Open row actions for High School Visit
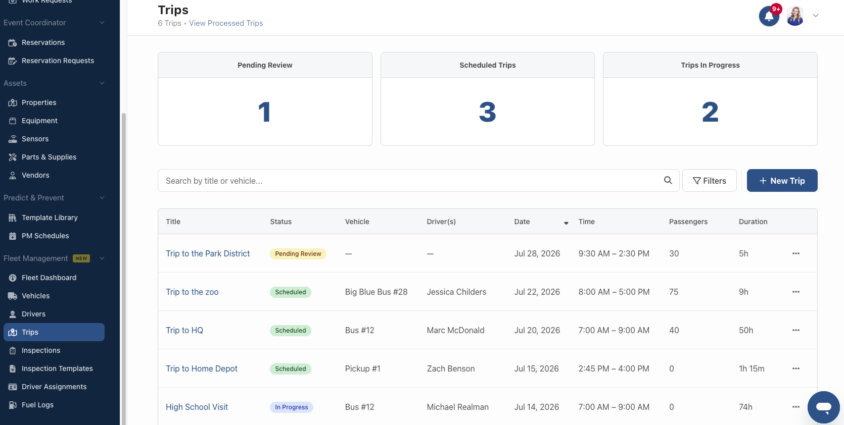Viewport: 844px width, 425px height. pyautogui.click(x=796, y=407)
